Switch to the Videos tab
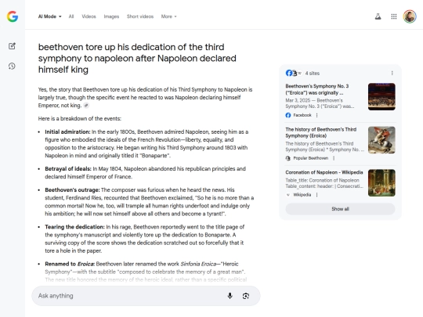 tap(89, 16)
